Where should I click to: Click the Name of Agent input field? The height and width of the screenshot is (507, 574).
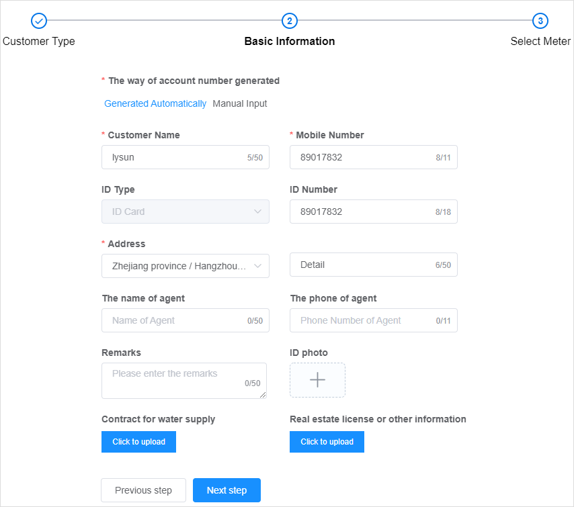186,320
